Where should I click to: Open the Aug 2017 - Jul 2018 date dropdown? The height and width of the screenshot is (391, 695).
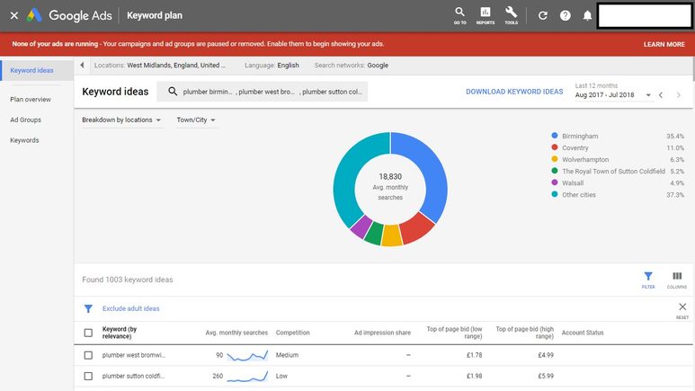tap(613, 95)
